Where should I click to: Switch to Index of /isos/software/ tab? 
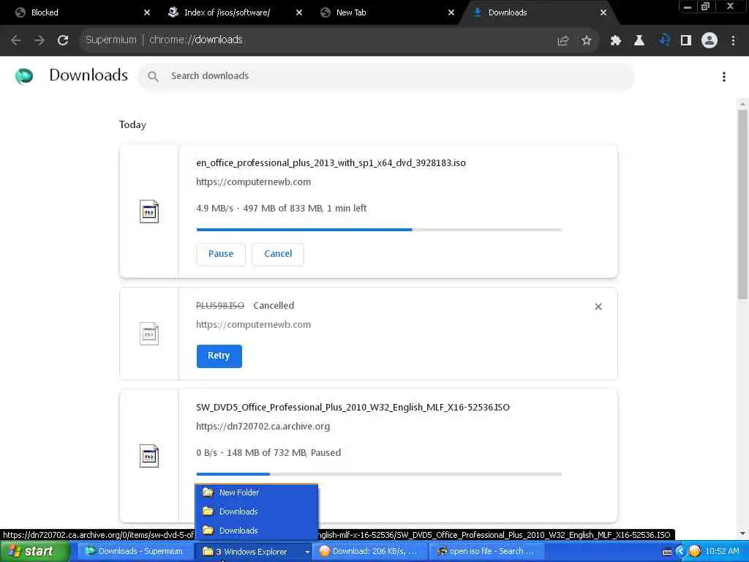pyautogui.click(x=229, y=12)
